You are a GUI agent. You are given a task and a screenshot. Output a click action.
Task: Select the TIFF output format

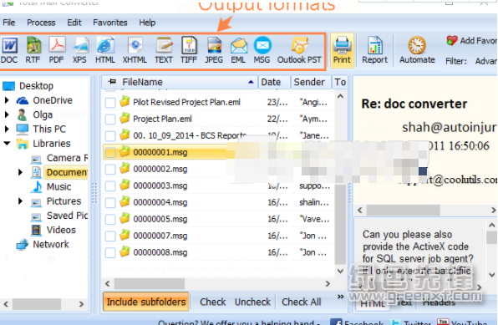(189, 50)
